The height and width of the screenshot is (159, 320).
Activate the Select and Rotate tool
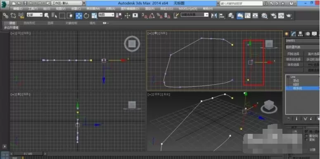pos(87,16)
